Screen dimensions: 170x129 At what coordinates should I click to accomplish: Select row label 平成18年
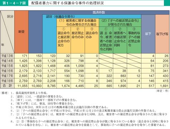7,81
